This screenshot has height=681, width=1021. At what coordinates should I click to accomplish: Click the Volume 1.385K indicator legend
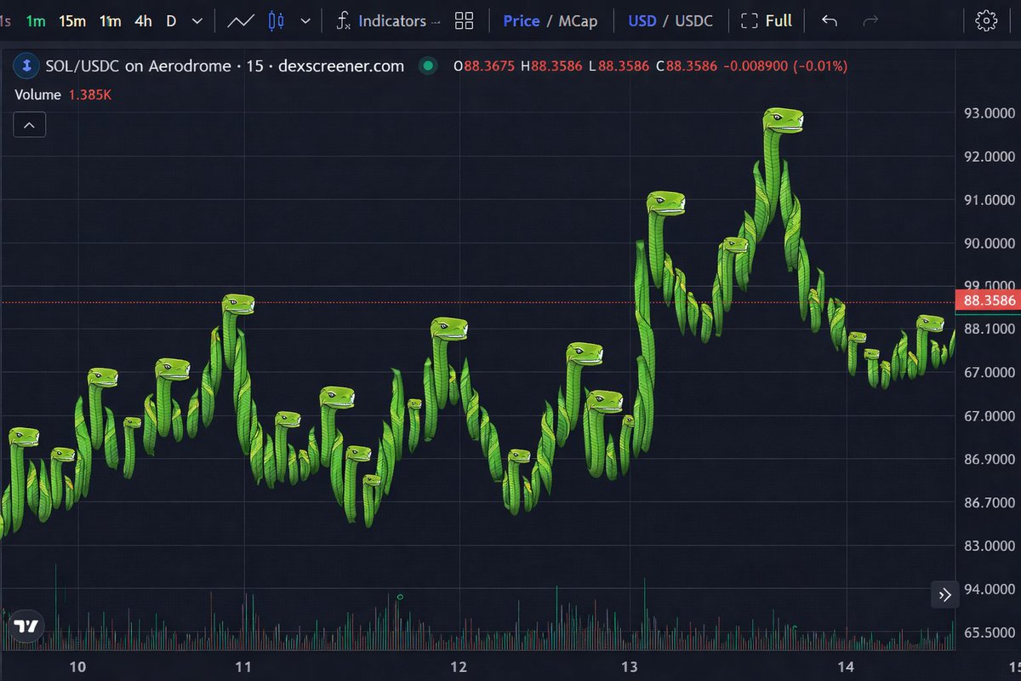point(63,94)
